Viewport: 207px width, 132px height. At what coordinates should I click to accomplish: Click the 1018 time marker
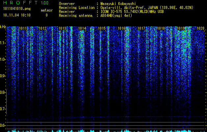[161, 28]
